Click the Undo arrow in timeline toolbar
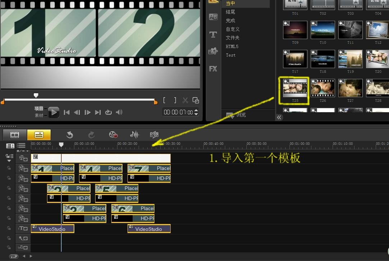The height and width of the screenshot is (261, 389). (70, 135)
